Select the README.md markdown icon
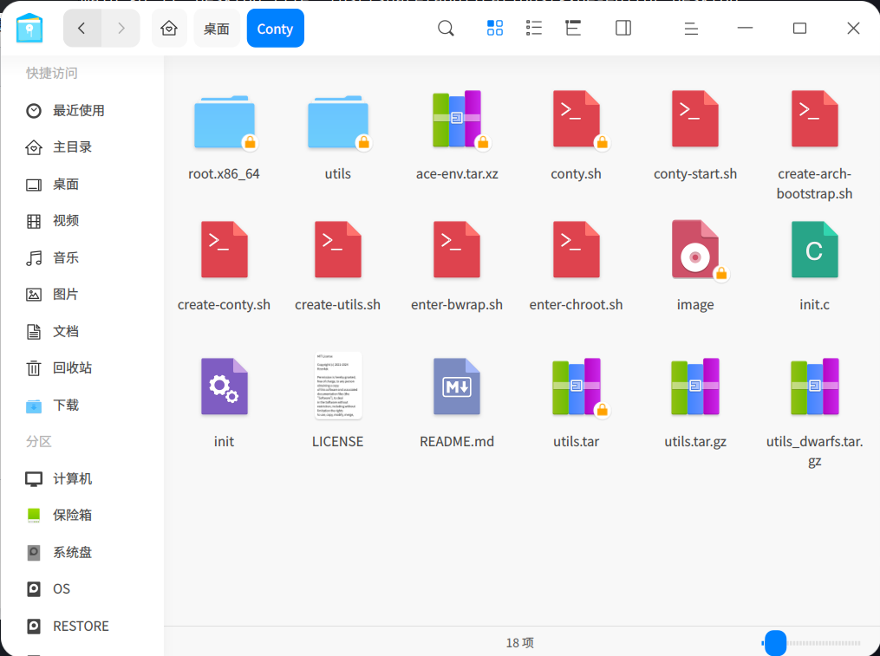The height and width of the screenshot is (656, 880). pos(457,386)
